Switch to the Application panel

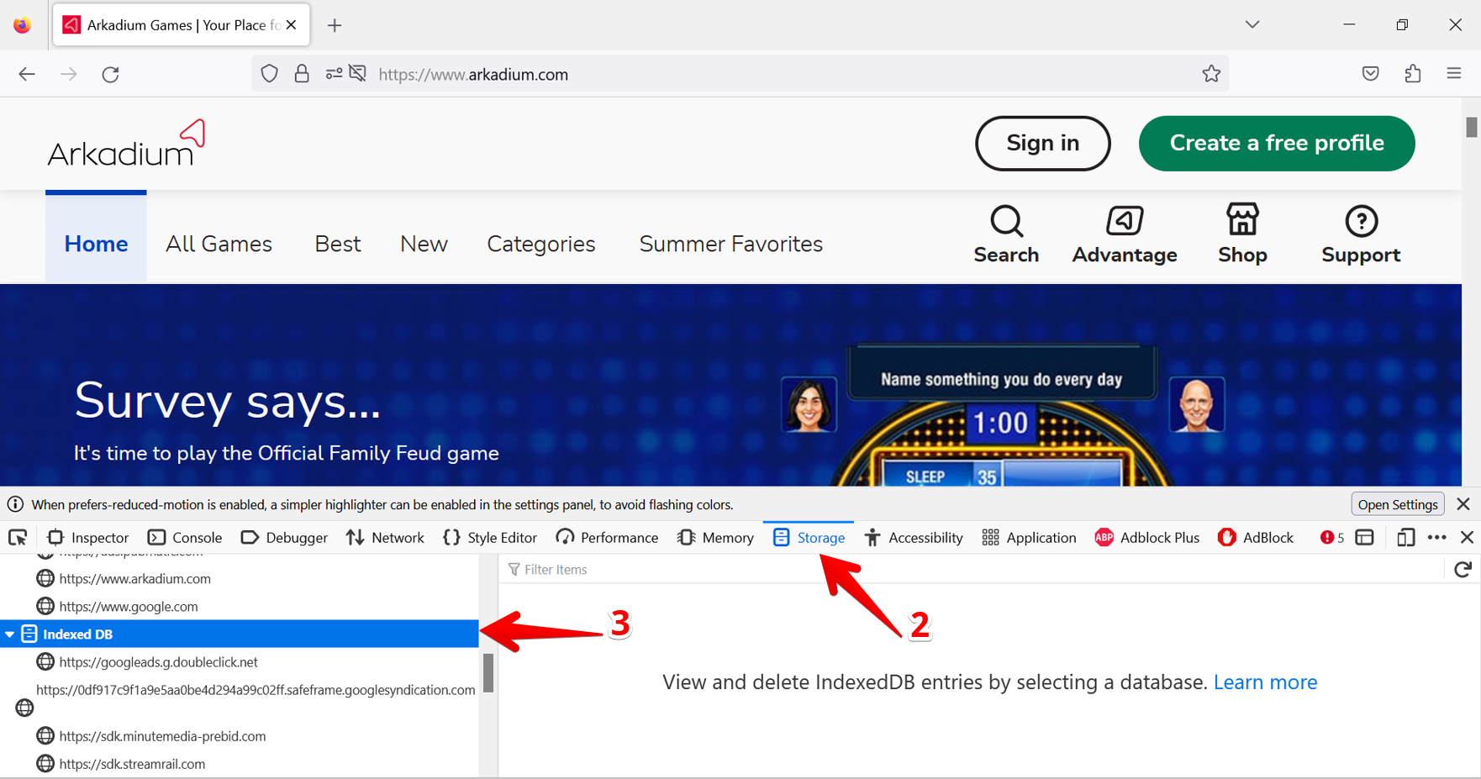tap(1029, 538)
